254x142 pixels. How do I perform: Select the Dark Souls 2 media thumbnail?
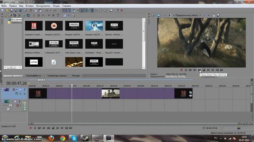pyautogui.click(x=74, y=44)
